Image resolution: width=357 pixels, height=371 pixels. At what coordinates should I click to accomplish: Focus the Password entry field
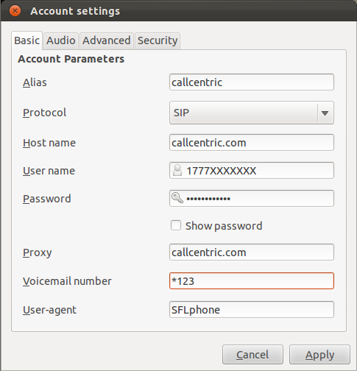coord(252,198)
